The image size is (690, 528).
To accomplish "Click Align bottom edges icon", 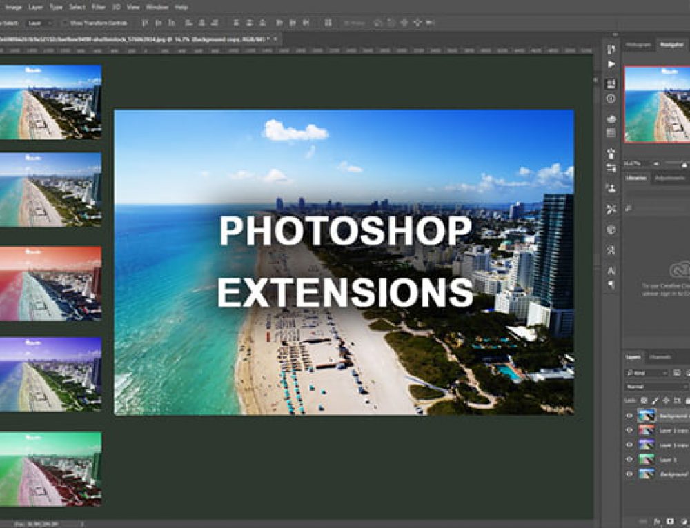I will pos(172,23).
